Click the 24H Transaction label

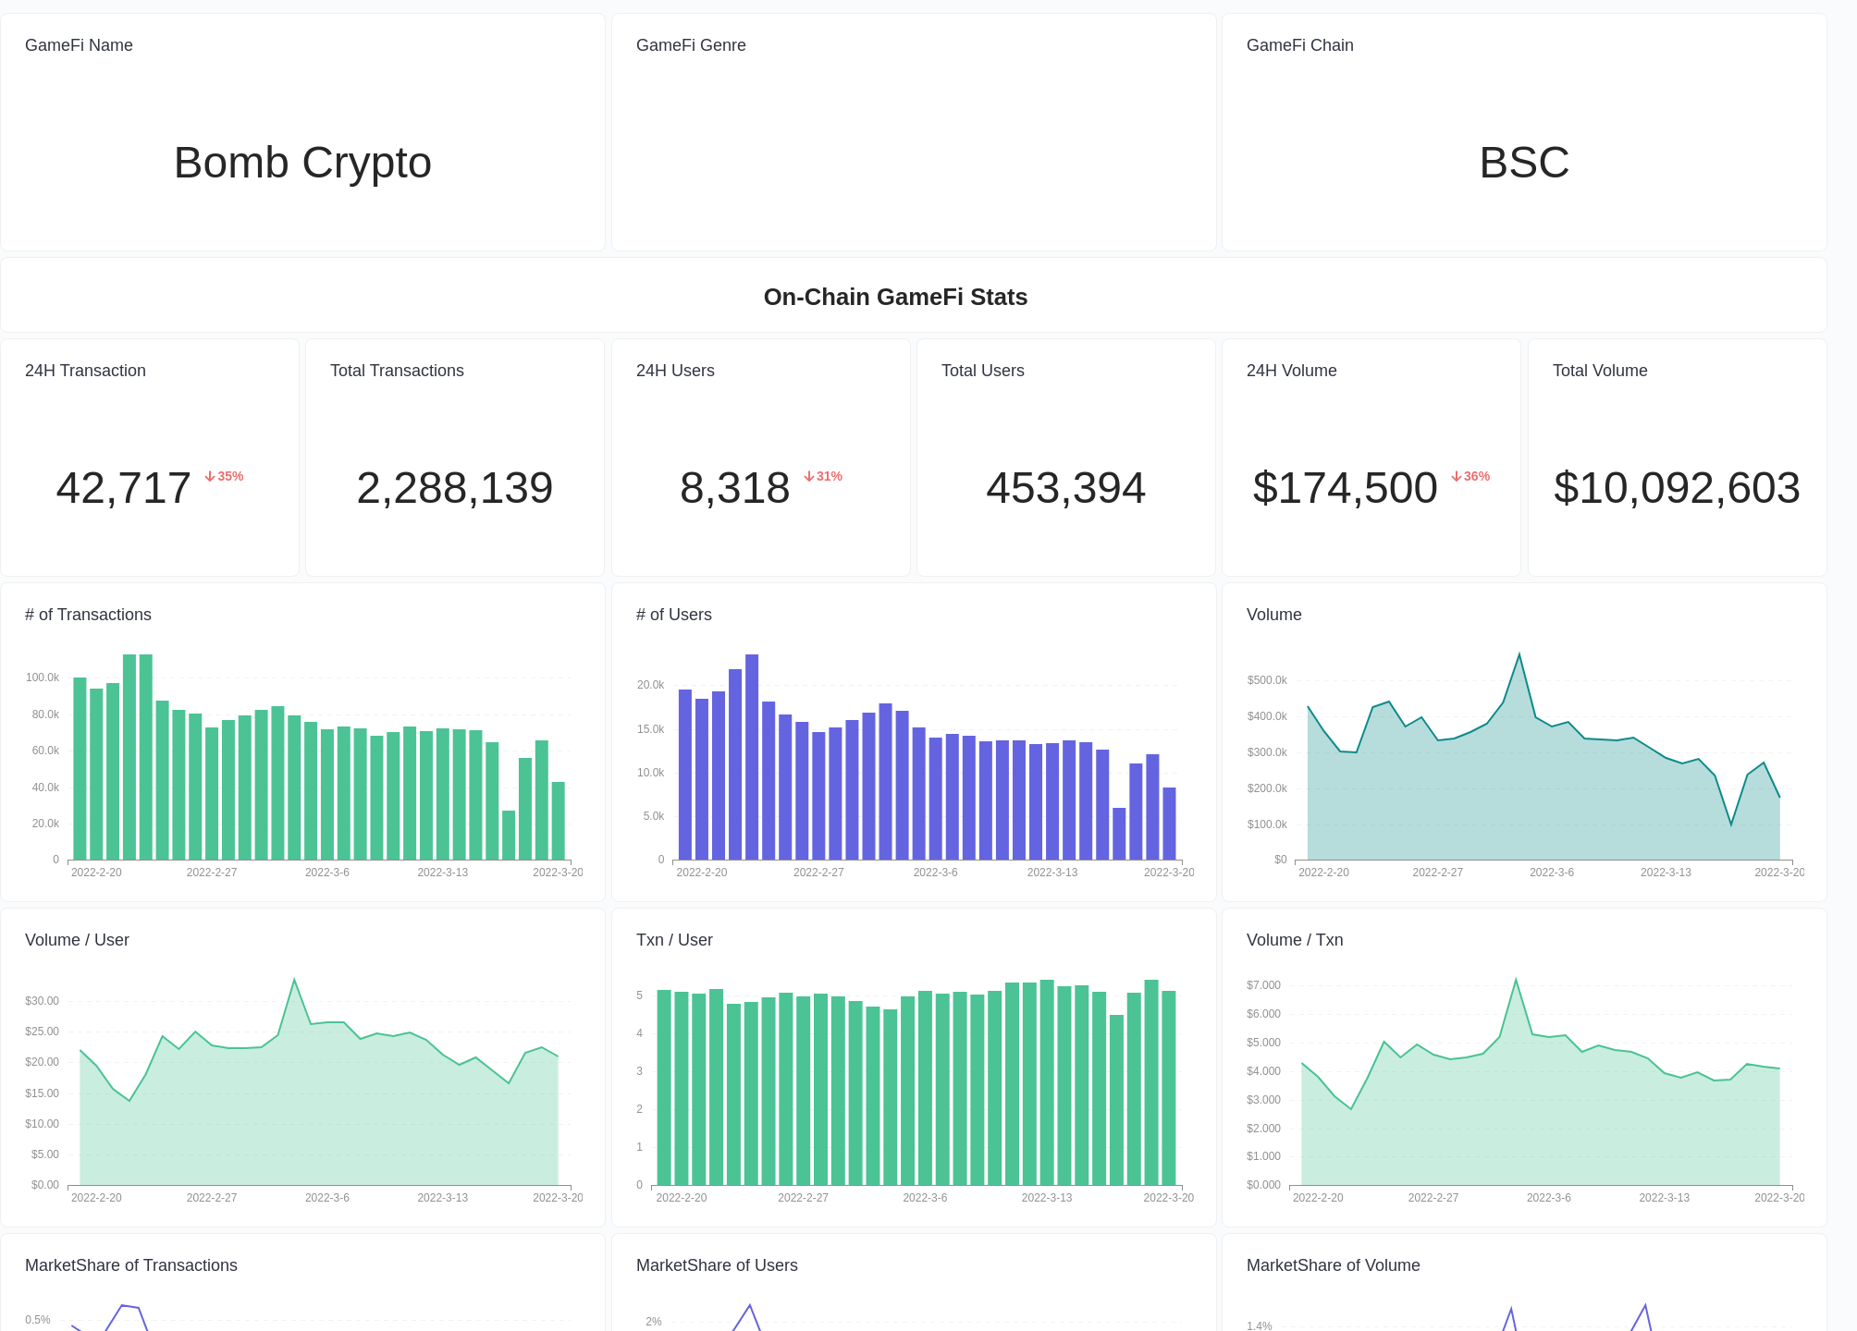[x=85, y=371]
